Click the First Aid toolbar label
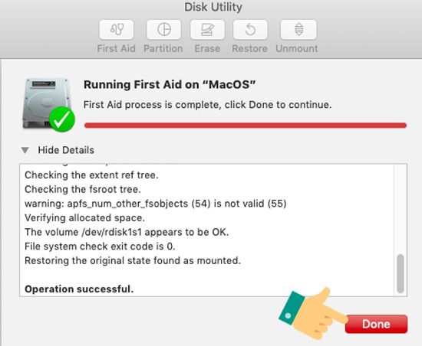Screen dimensions: 422x346 tap(117, 48)
